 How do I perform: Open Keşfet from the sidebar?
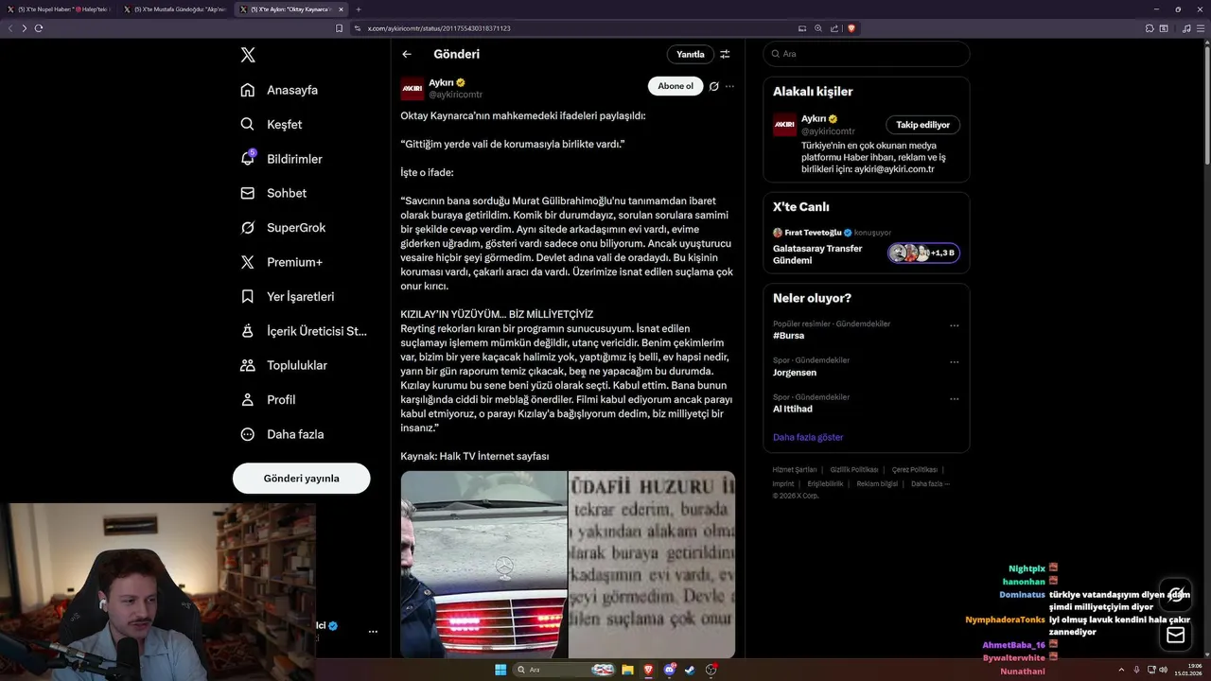[x=272, y=124]
